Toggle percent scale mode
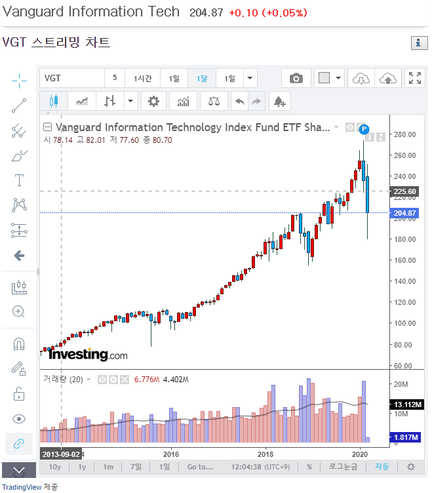The image size is (432, 493). (309, 467)
